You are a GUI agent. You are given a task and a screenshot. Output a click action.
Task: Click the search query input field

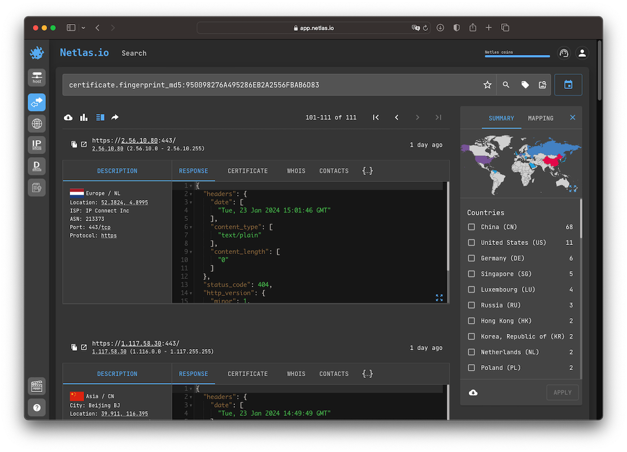click(x=271, y=85)
